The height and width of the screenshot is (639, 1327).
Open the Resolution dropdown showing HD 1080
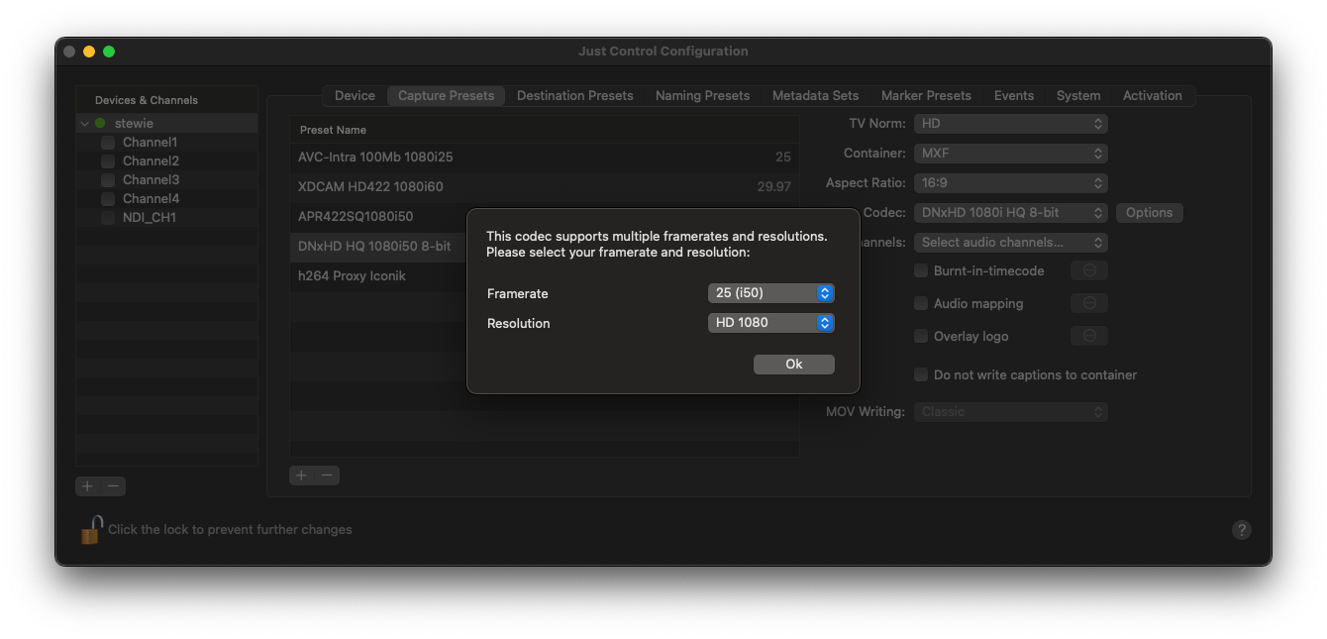pos(771,322)
